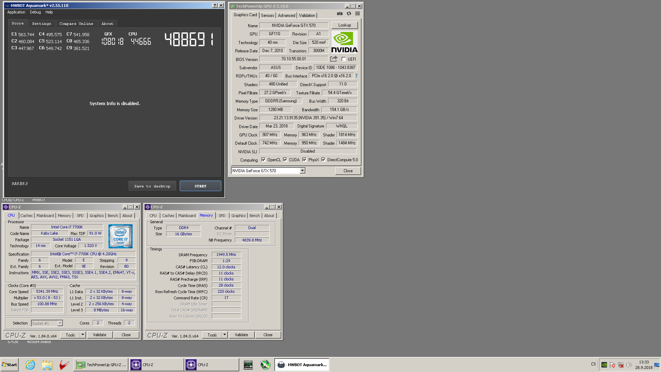Take a GPU-Z screenshot with the camera icon
The width and height of the screenshot is (661, 372).
340,13
